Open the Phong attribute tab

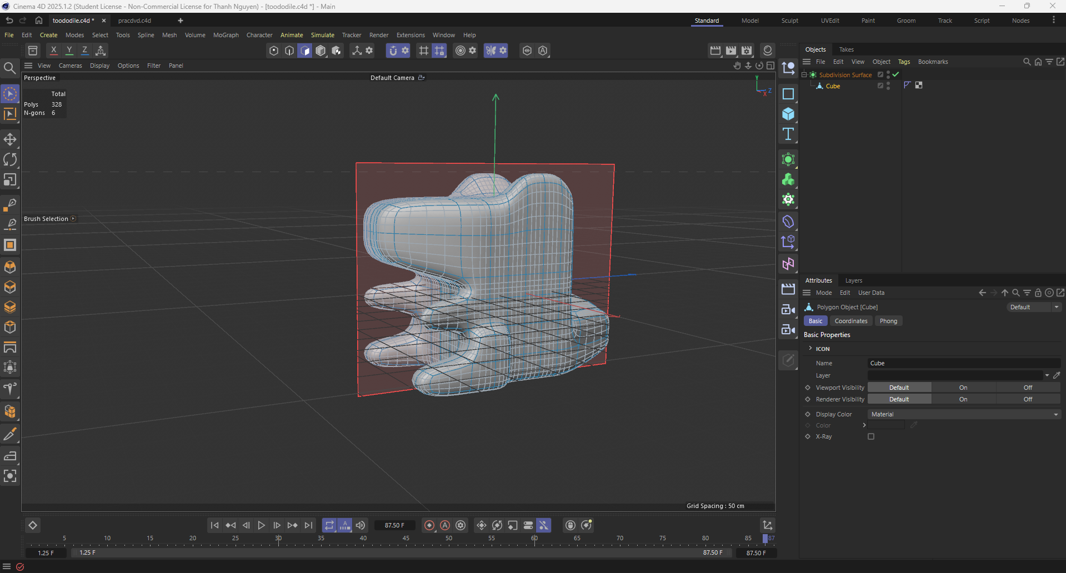[x=888, y=321]
